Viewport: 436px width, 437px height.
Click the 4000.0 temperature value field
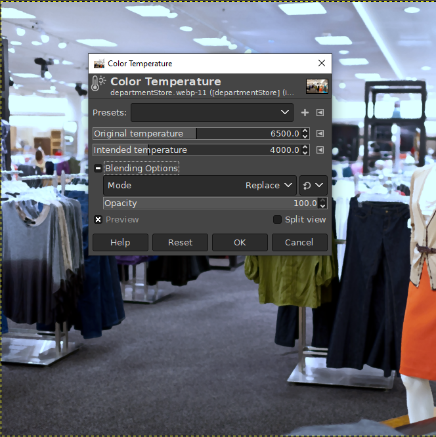pos(285,150)
